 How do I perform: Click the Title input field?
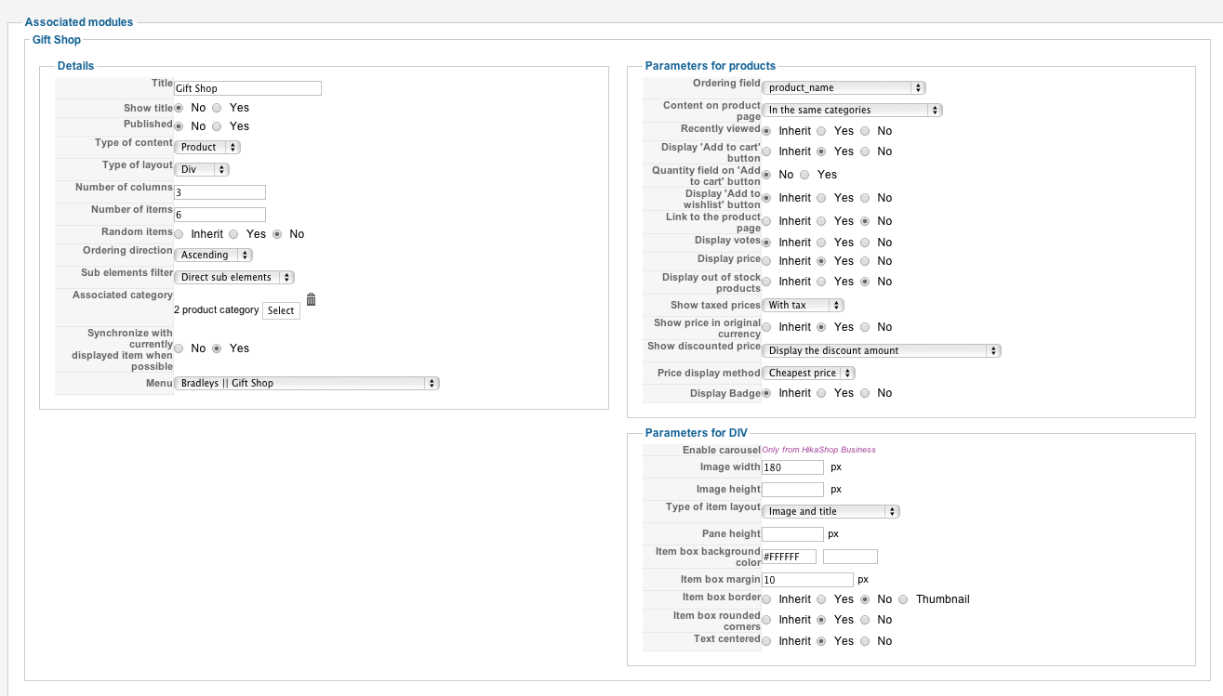tap(247, 88)
